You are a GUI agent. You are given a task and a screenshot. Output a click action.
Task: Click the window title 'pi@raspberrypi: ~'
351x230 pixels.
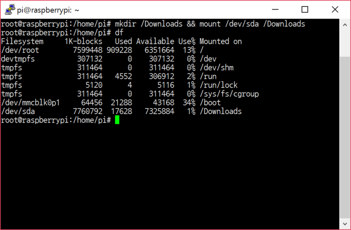pyautogui.click(x=48, y=10)
